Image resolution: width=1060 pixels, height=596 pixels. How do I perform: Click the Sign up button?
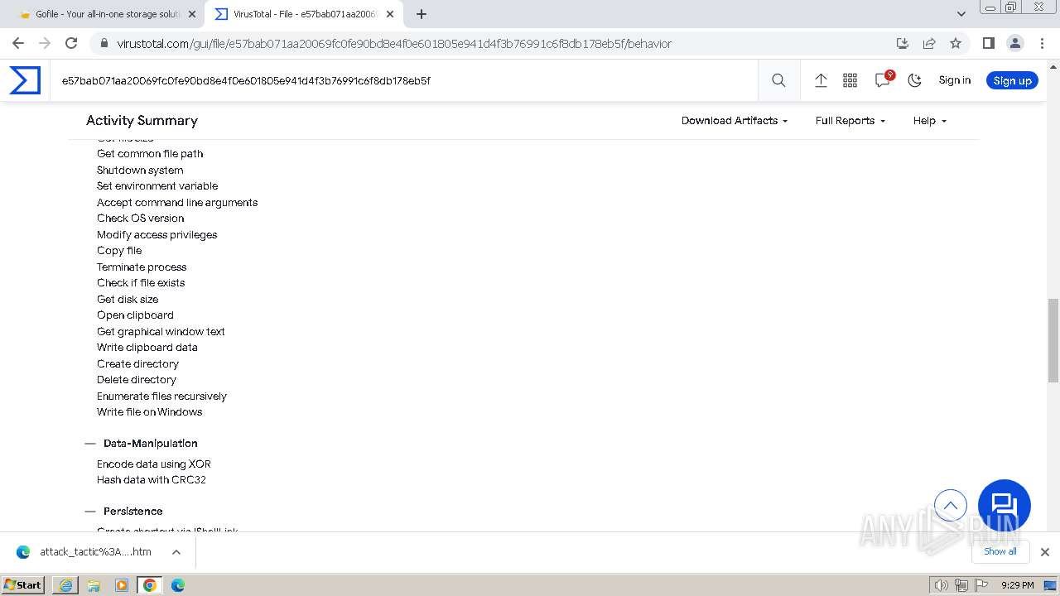pyautogui.click(x=1012, y=80)
